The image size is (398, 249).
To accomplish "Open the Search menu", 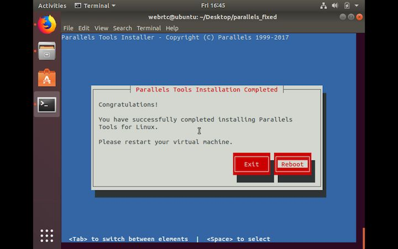I will tap(122, 28).
